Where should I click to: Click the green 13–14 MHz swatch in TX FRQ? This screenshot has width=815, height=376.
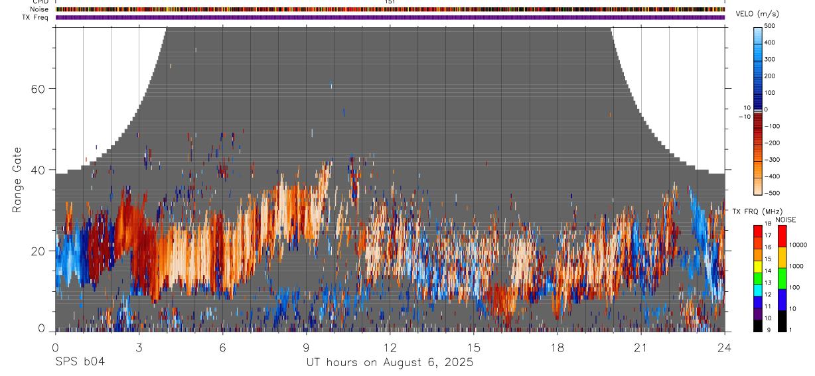pos(758,279)
